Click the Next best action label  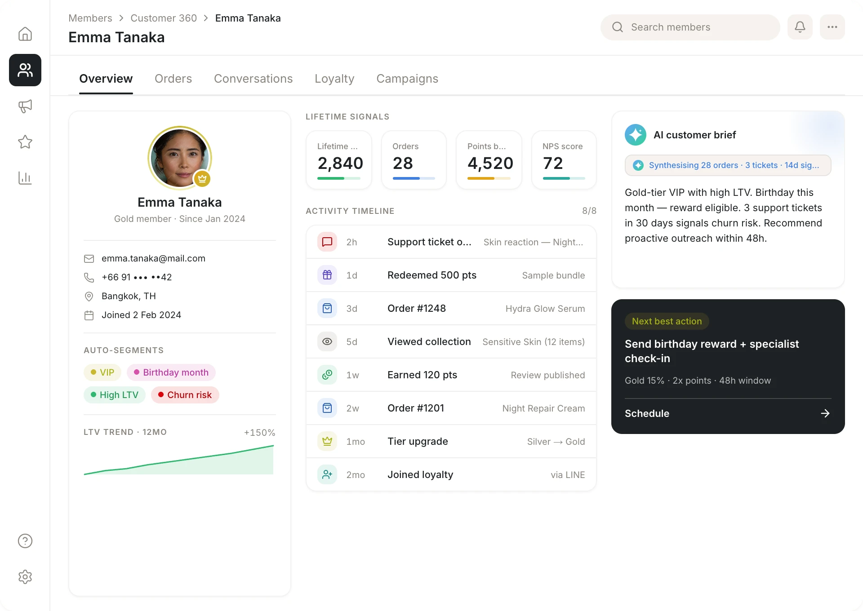(x=667, y=321)
